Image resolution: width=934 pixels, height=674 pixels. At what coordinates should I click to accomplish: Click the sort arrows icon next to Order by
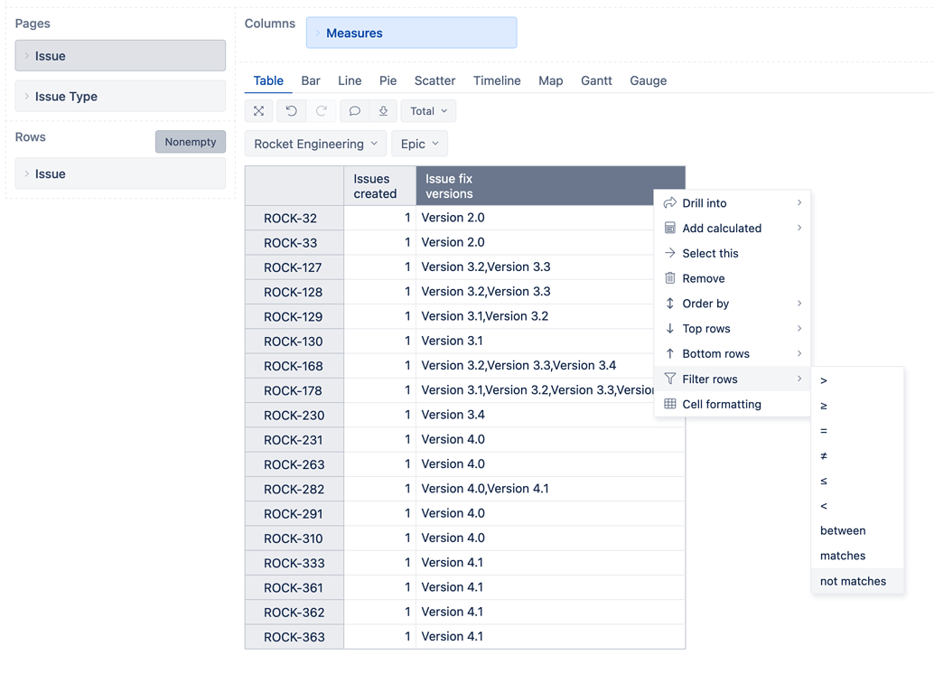(x=669, y=303)
